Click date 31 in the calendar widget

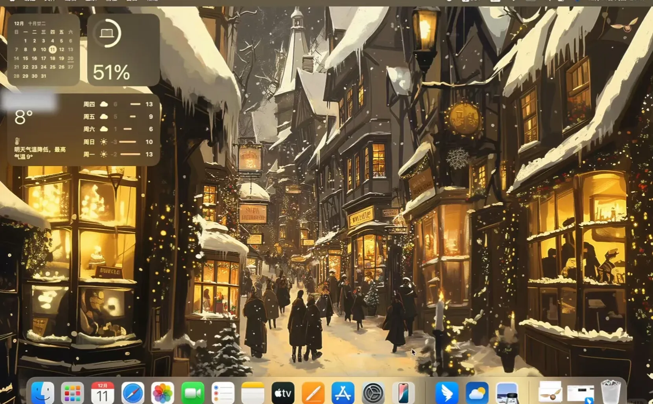coord(43,76)
